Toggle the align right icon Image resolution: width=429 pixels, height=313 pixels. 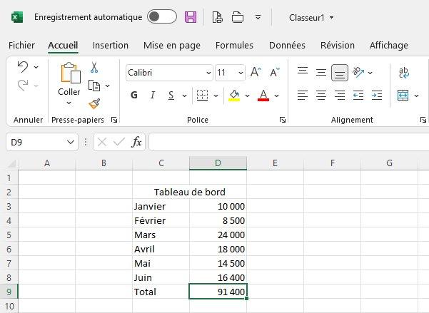340,95
